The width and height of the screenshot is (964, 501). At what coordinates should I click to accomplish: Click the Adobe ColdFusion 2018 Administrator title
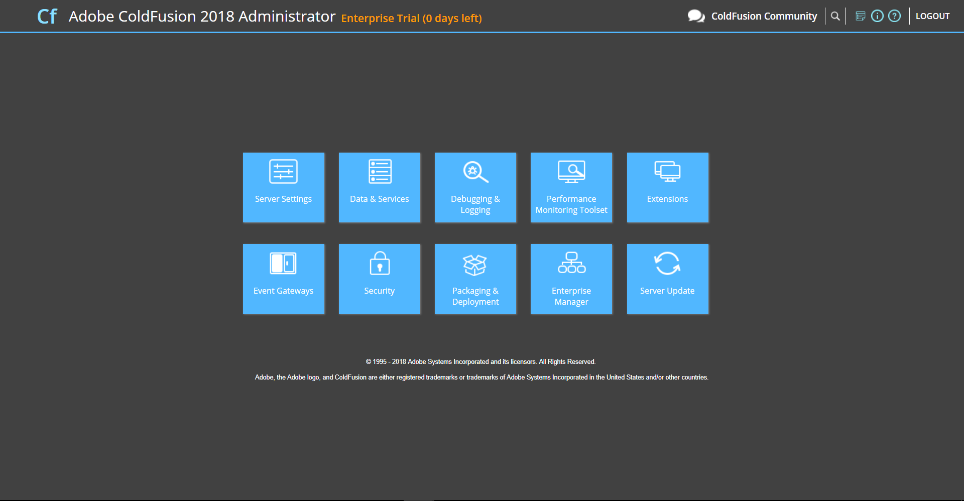click(x=202, y=17)
